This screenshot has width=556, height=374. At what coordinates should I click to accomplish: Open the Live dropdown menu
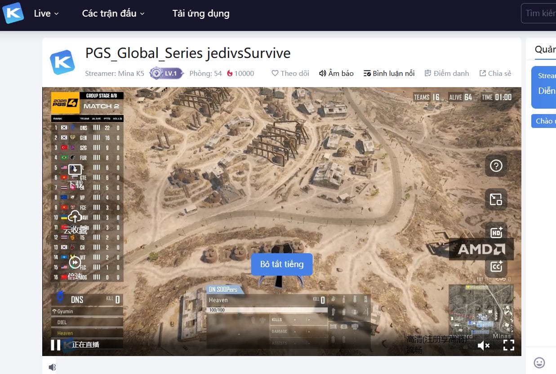(x=46, y=13)
